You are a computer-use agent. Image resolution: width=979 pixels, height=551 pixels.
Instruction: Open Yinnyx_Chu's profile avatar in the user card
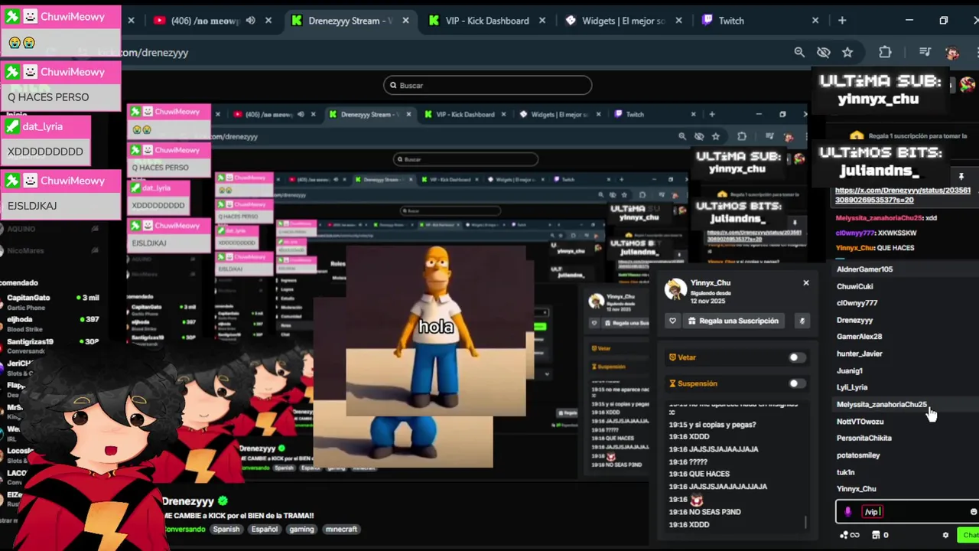pyautogui.click(x=675, y=289)
